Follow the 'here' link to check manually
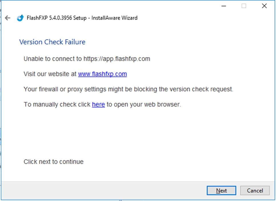The width and height of the screenshot is (276, 201). [98, 105]
